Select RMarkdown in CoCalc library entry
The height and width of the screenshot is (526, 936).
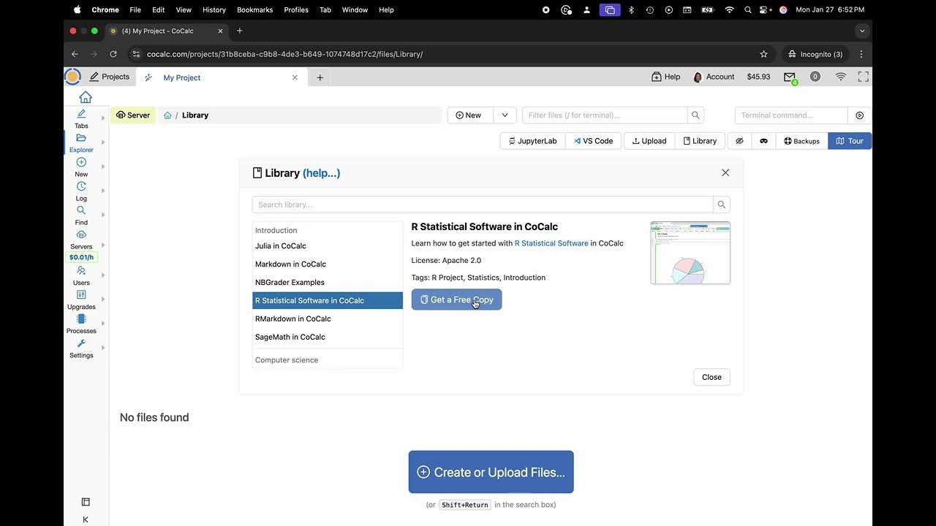(292, 319)
